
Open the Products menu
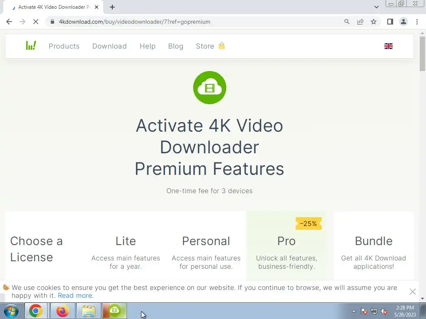64,46
